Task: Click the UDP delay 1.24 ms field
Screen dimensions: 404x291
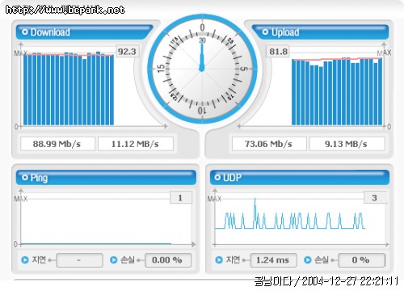Action: click(274, 260)
